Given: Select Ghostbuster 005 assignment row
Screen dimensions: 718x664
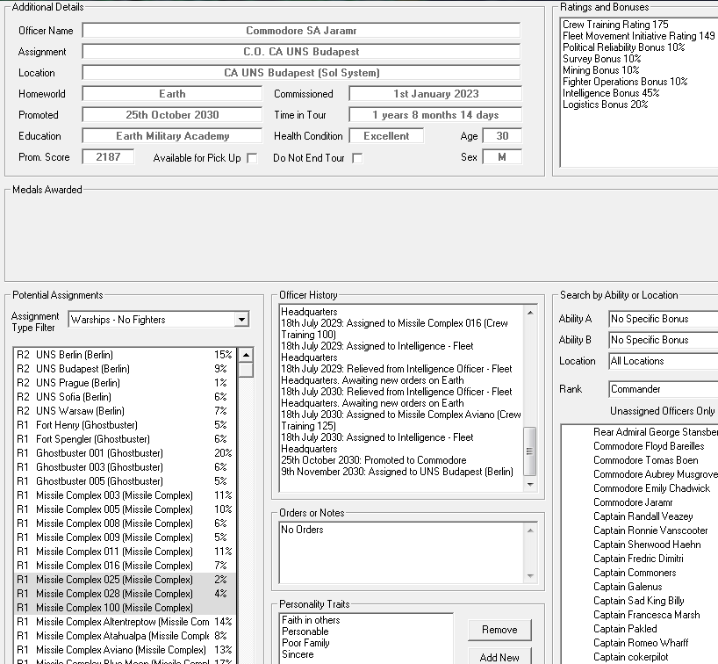Looking at the screenshot, I should click(125, 481).
